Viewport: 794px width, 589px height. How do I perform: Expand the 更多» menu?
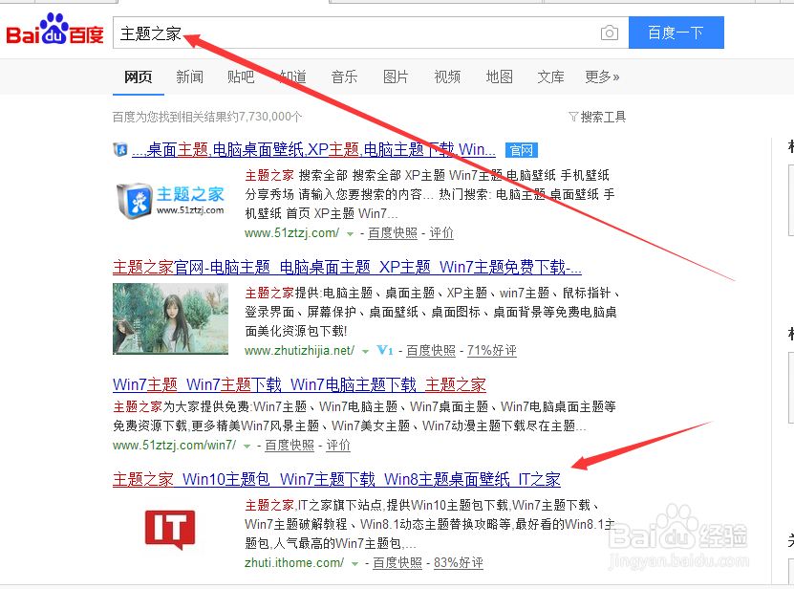click(x=603, y=77)
